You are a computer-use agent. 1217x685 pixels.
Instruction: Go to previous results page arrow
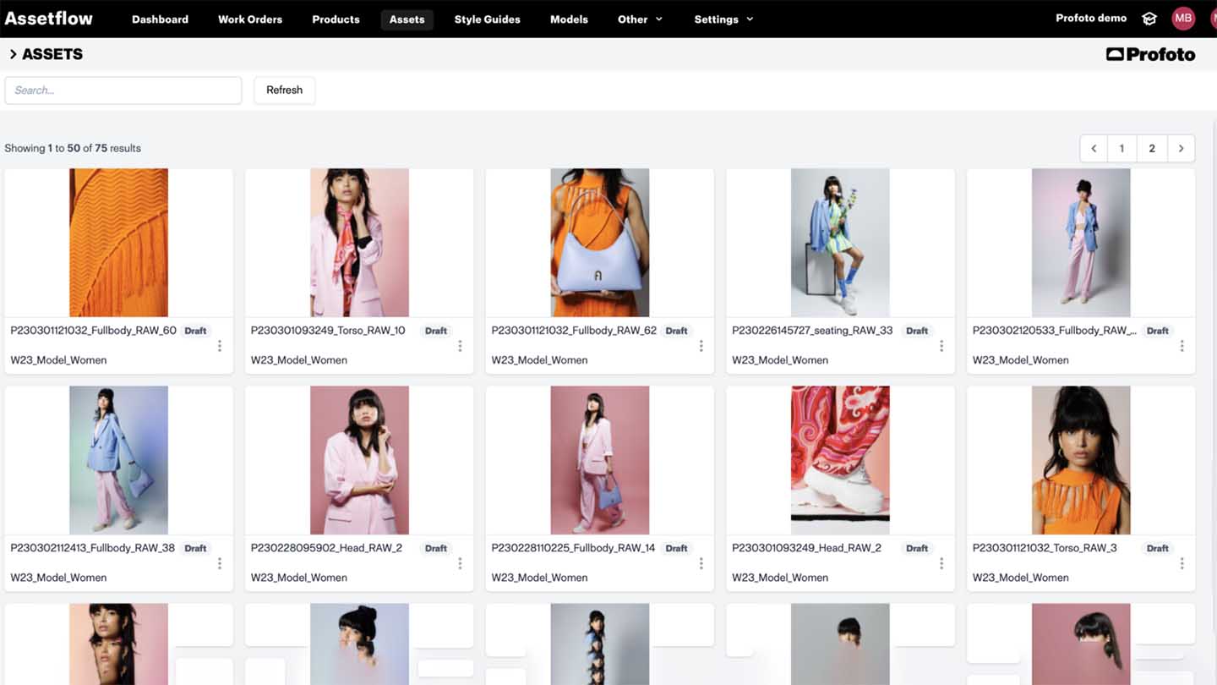coord(1094,148)
